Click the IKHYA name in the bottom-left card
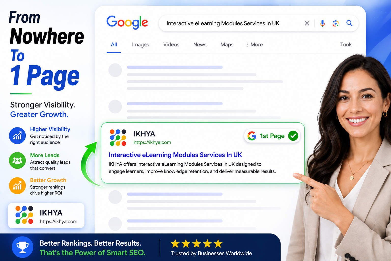Viewport: 391px width, 261px height. click(51, 213)
